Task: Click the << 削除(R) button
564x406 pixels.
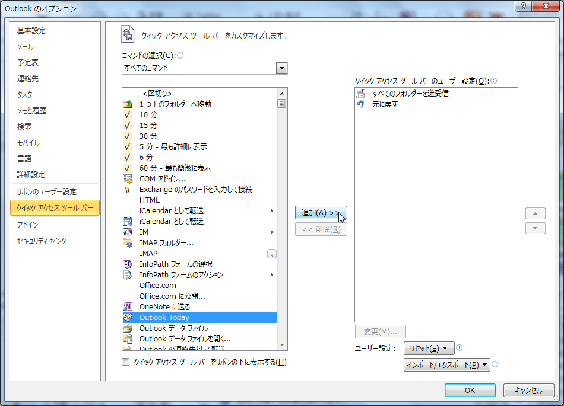Action: click(x=321, y=229)
